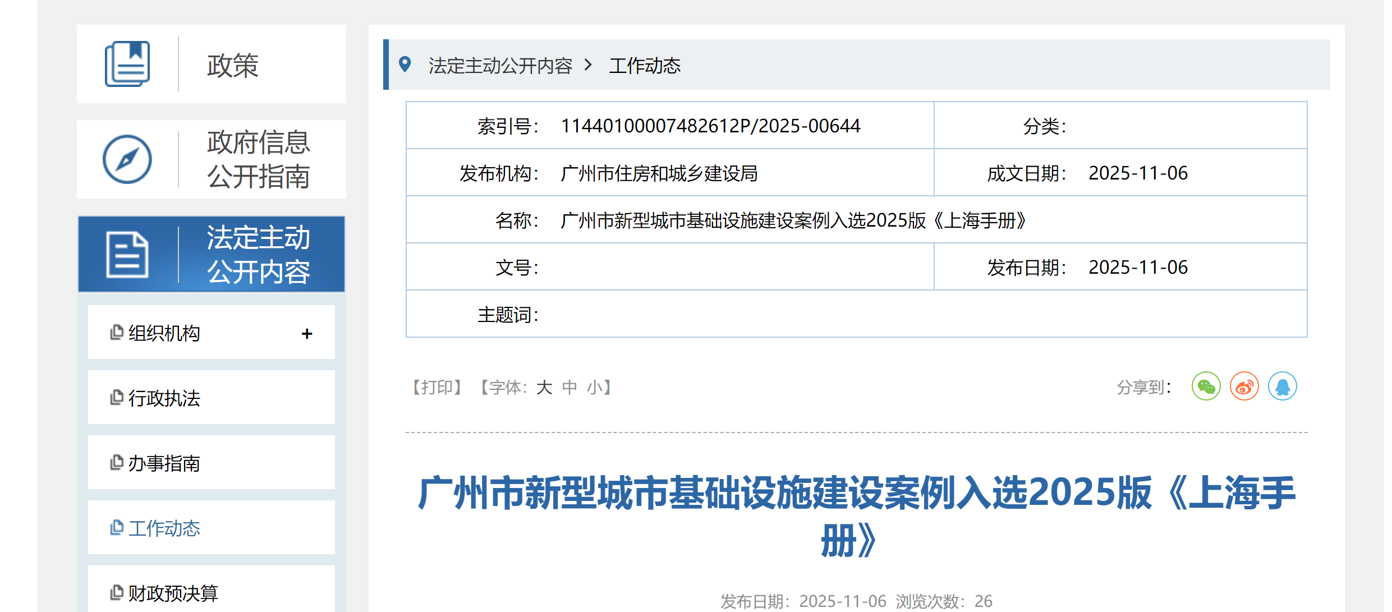Click the document icon in 法定主动公开内容
1392x612 pixels.
127,255
